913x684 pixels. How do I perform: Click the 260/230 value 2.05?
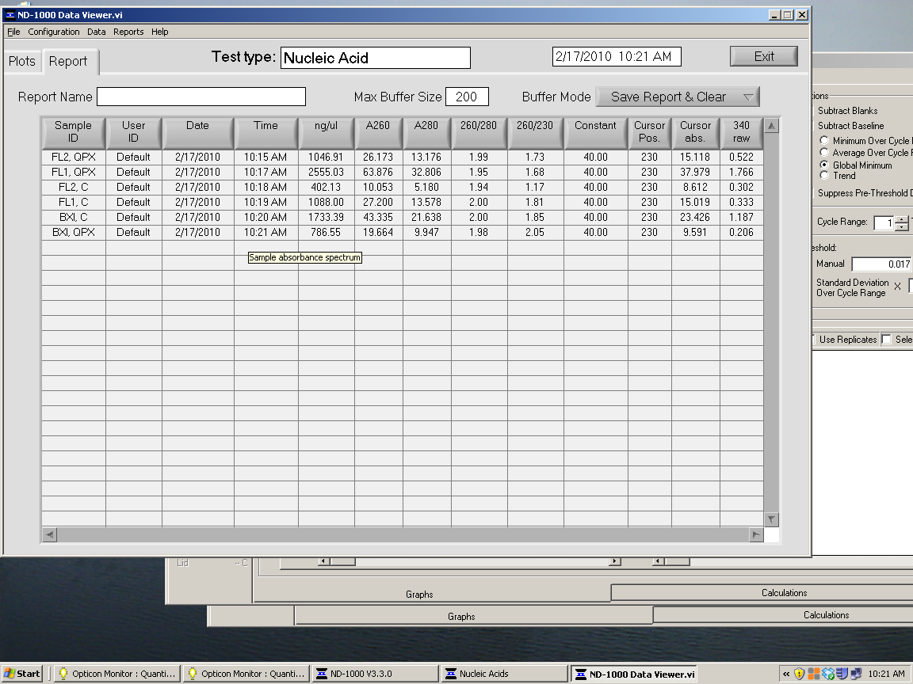tap(535, 233)
